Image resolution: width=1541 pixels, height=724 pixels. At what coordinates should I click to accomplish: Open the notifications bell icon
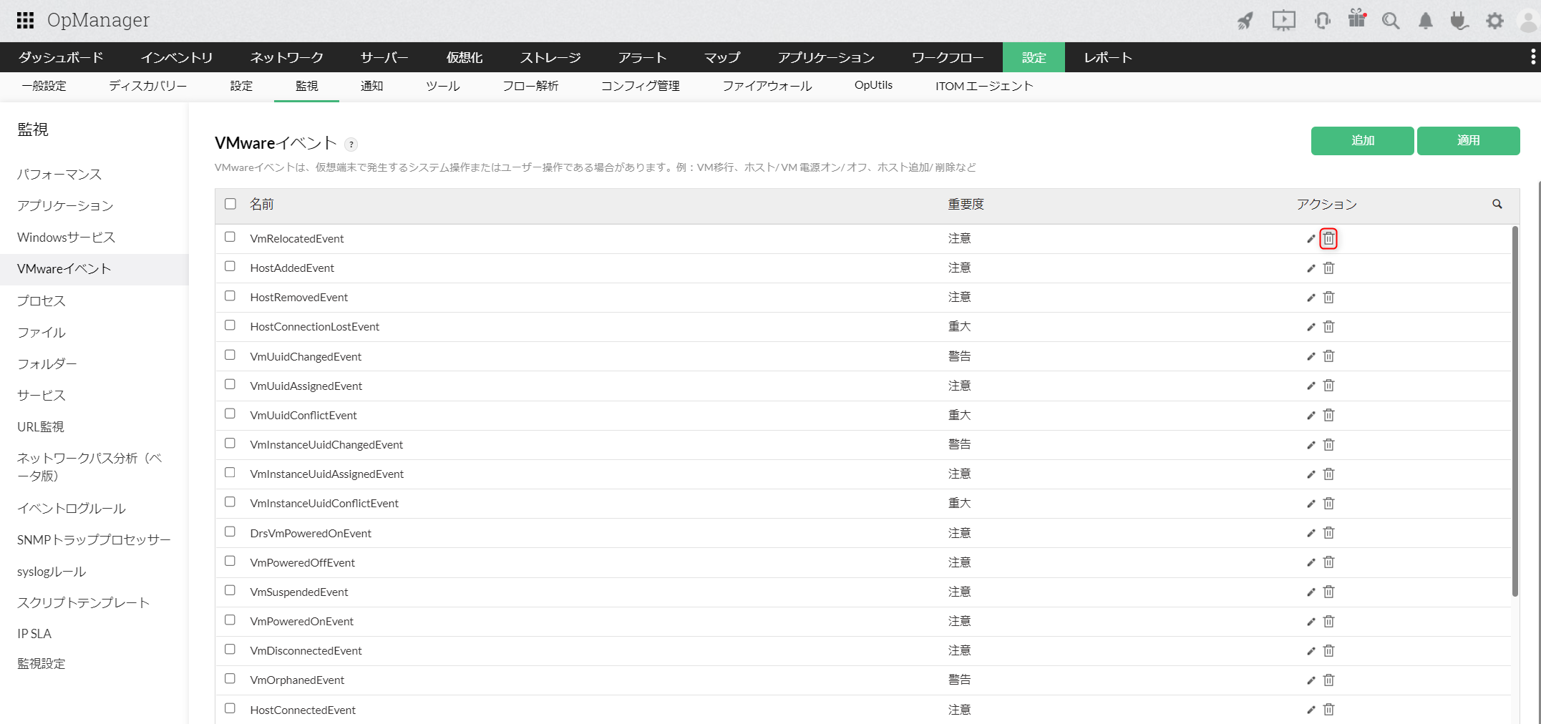1426,21
